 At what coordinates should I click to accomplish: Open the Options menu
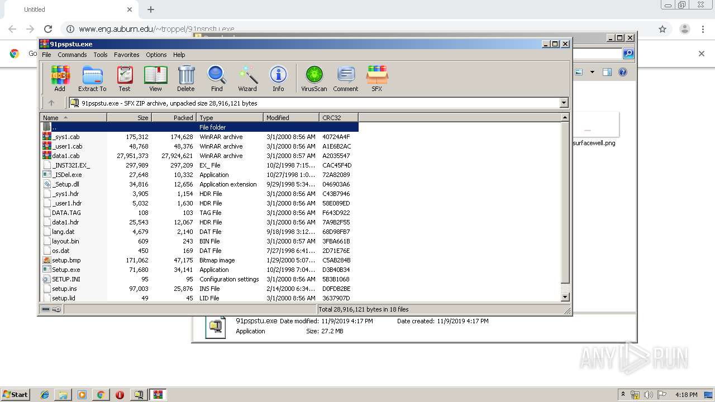(156, 55)
